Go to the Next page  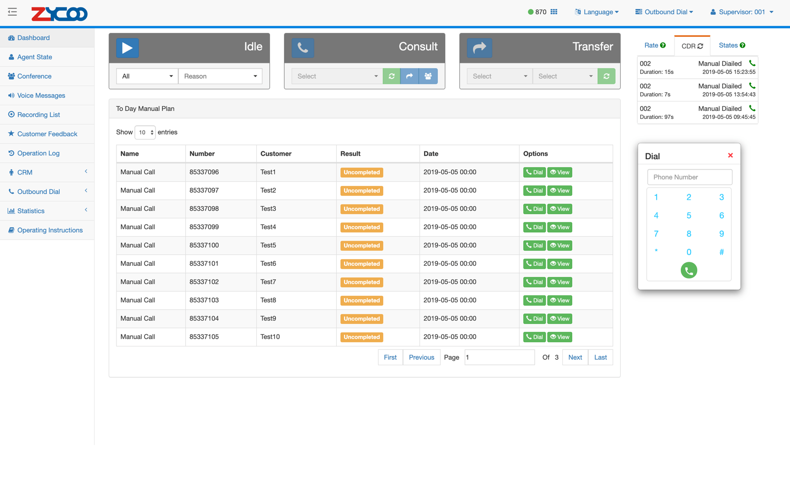[575, 357]
